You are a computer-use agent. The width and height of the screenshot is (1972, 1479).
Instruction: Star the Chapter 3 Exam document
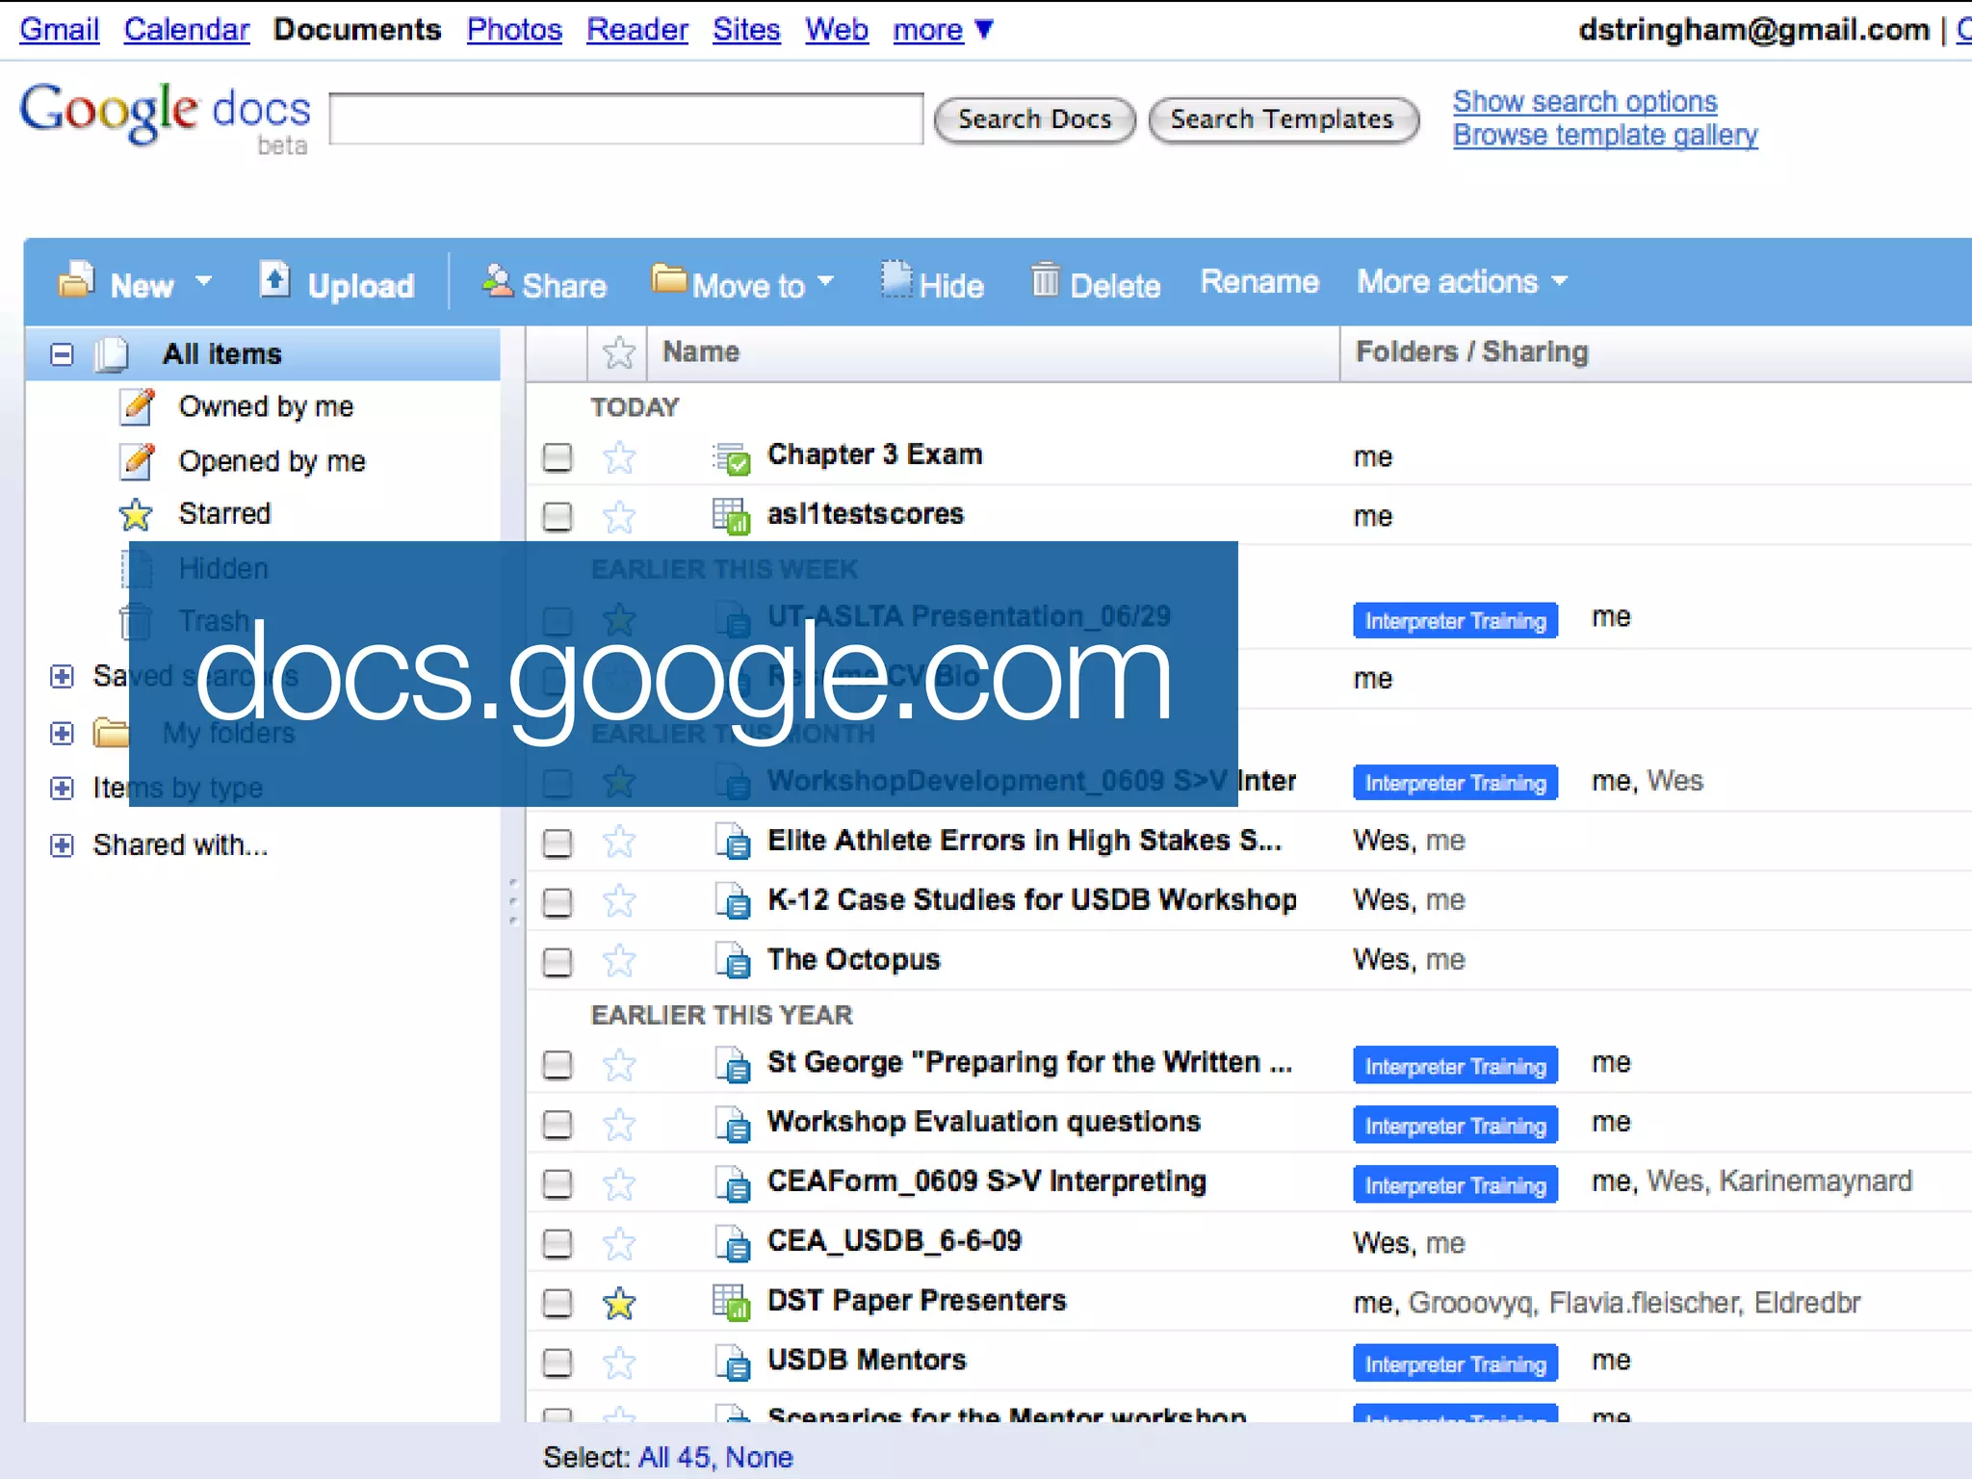[x=619, y=457]
